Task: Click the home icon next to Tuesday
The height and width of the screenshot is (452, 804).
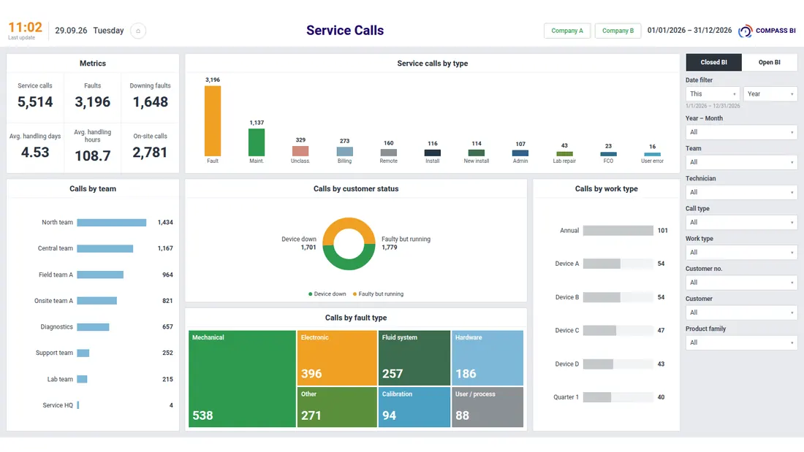Action: (x=138, y=31)
